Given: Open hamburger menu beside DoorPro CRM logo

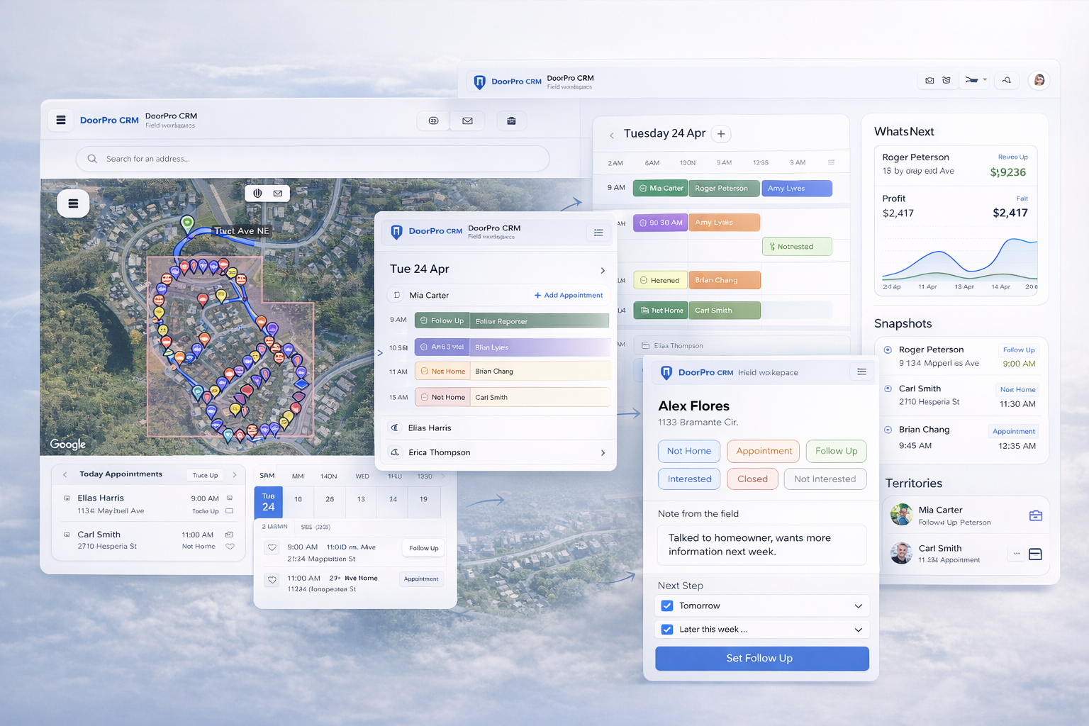Looking at the screenshot, I should [61, 121].
